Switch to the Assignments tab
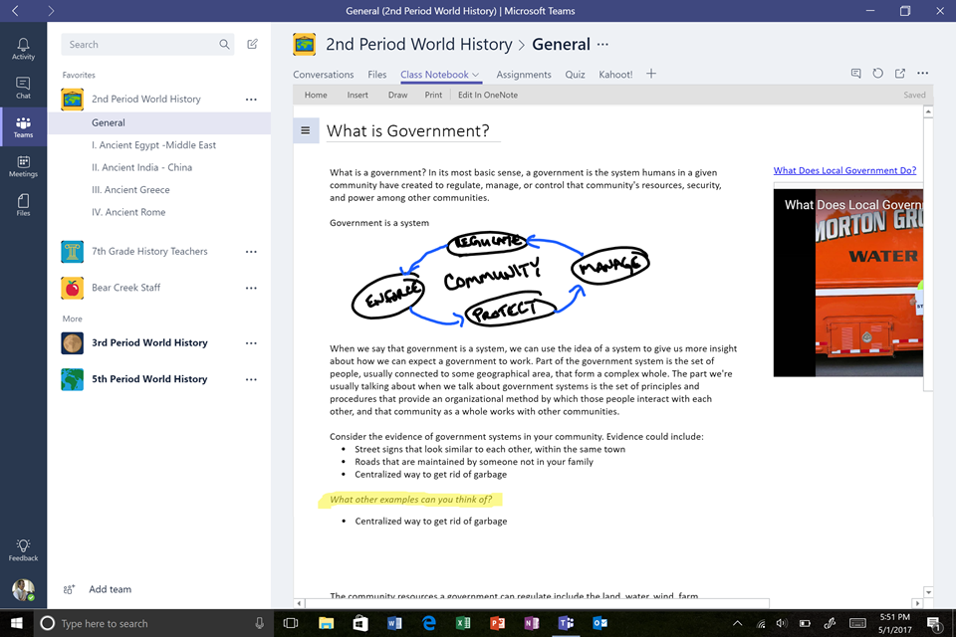 pos(523,75)
